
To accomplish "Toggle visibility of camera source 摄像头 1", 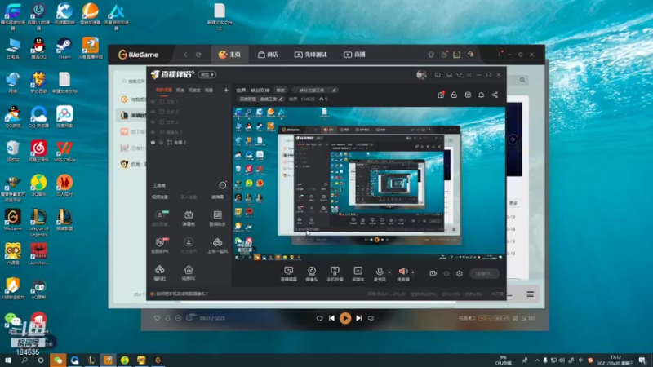I will point(153,132).
